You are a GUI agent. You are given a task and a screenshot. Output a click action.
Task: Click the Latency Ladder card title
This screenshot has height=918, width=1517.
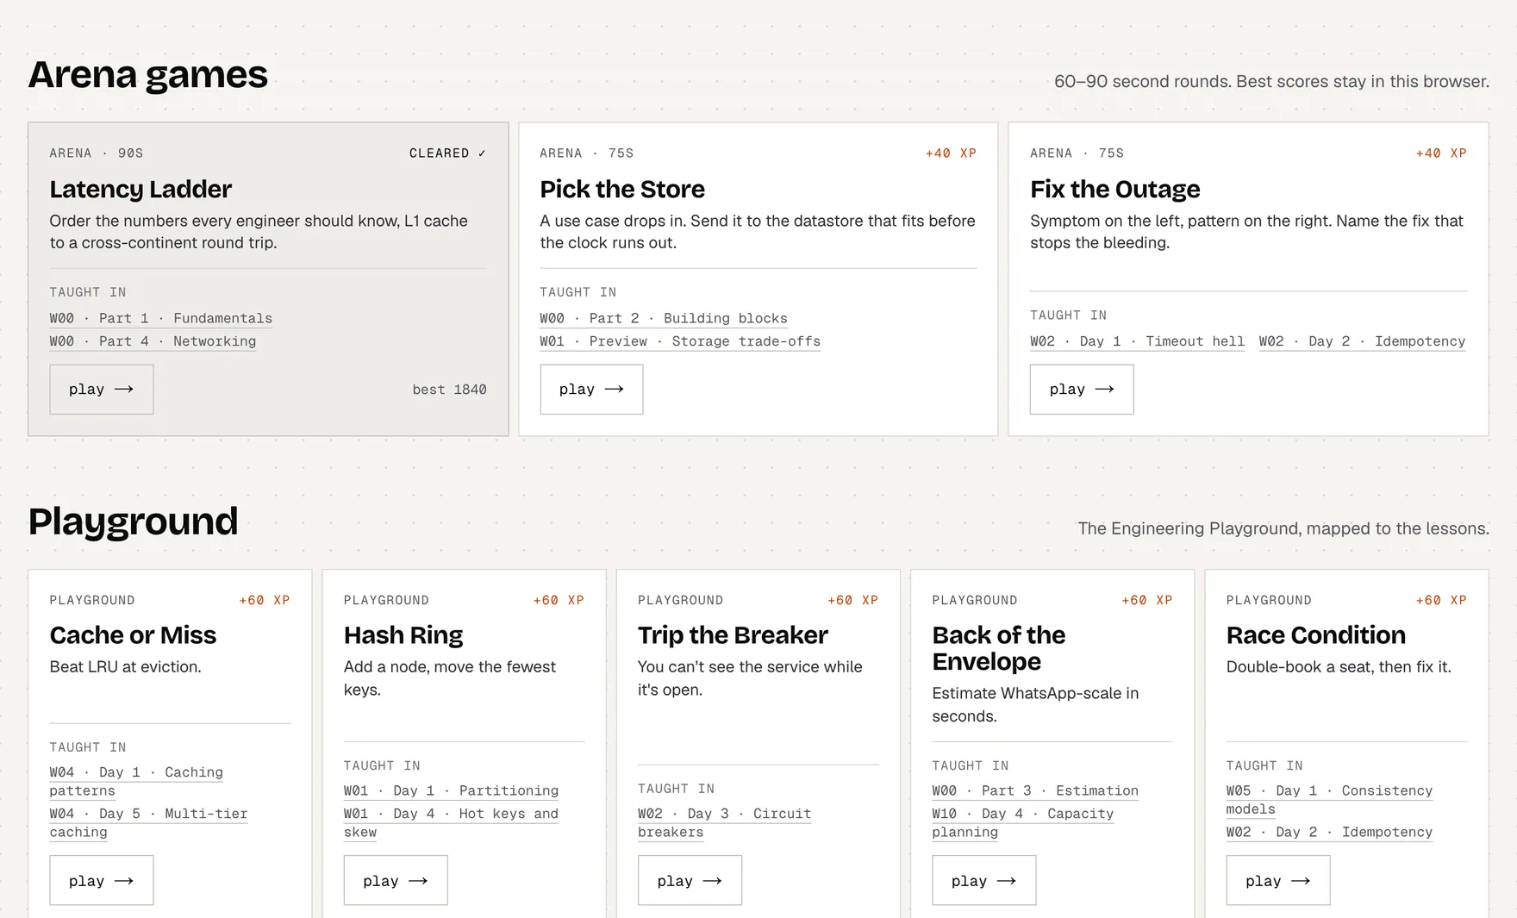tap(140, 189)
